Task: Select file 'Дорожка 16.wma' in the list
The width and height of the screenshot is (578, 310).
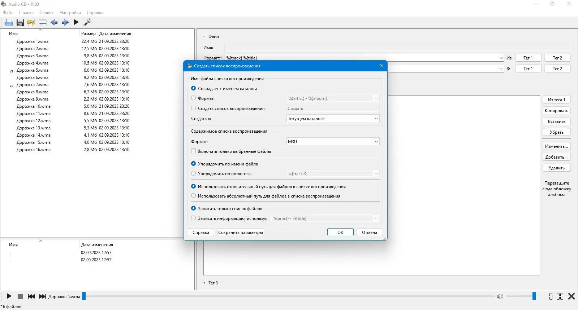Action: point(33,149)
